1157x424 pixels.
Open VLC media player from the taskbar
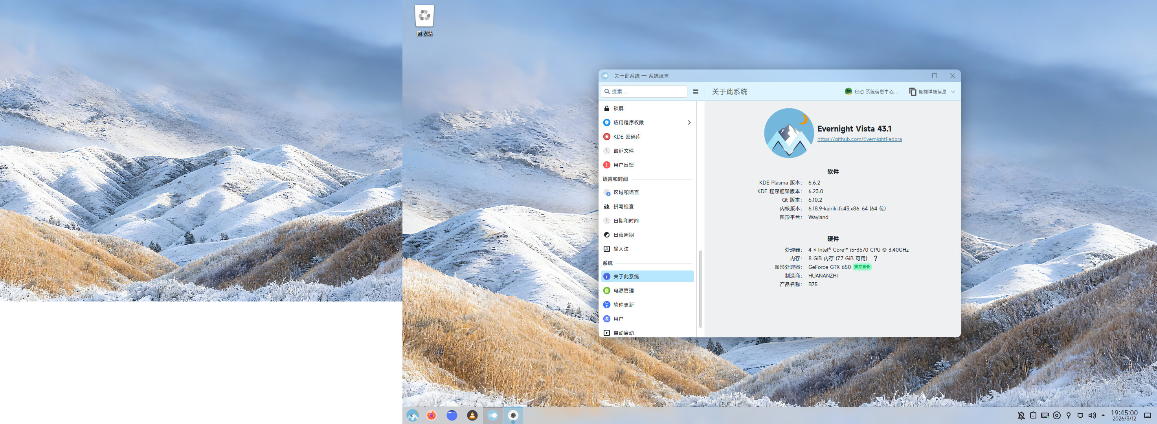[472, 415]
